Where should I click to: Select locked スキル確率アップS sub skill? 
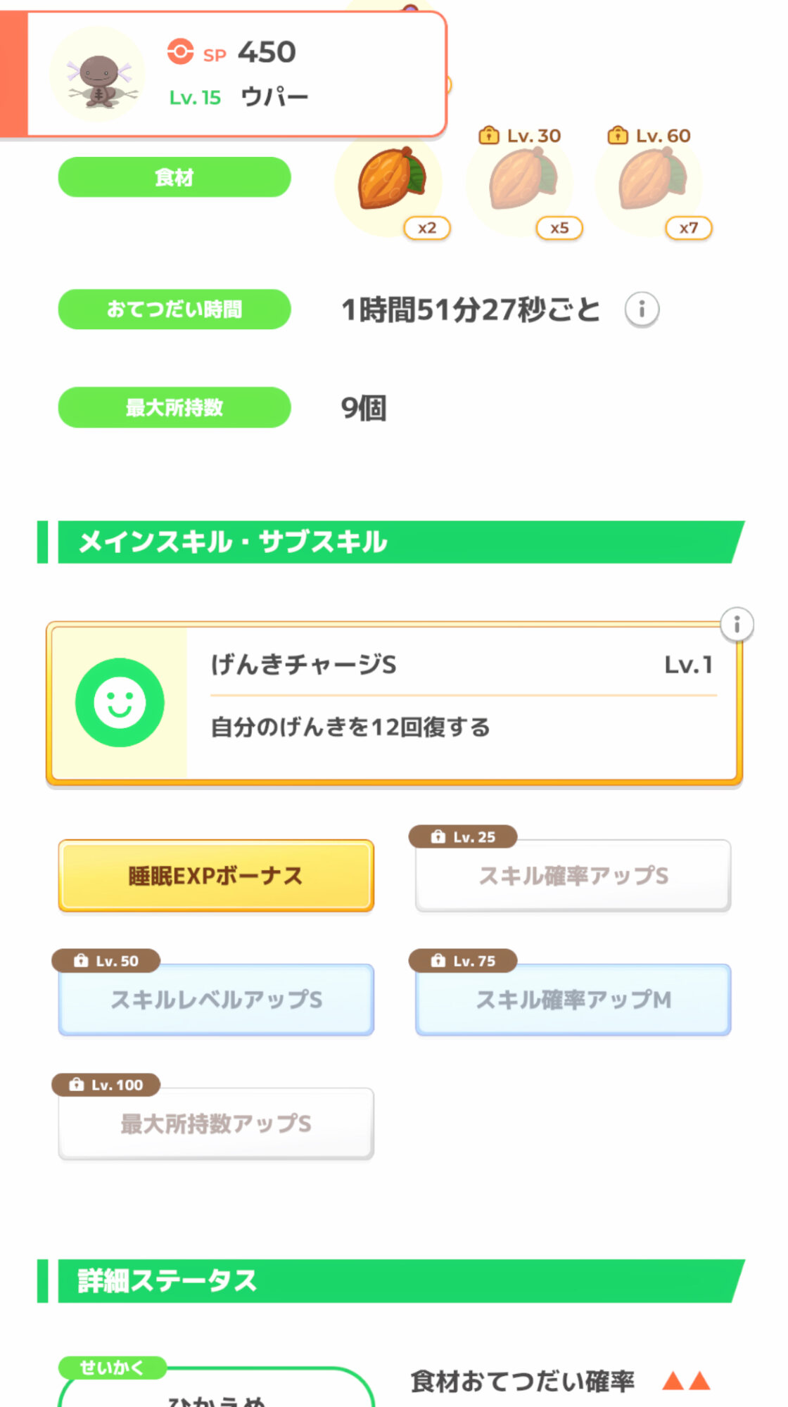[x=573, y=876]
